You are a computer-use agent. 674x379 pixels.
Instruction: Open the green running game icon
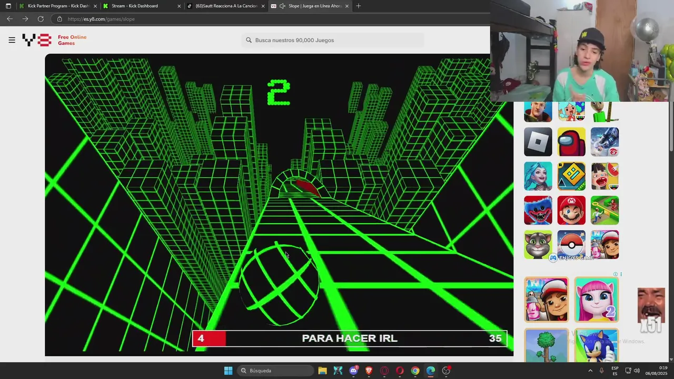pyautogui.click(x=604, y=210)
